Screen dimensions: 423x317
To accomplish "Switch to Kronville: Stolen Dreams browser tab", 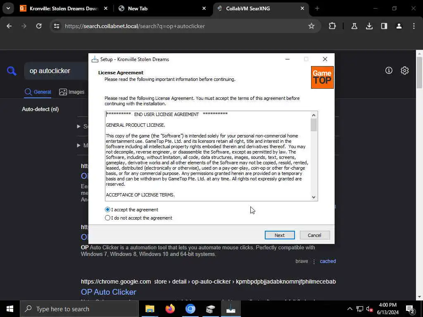I will [64, 8].
